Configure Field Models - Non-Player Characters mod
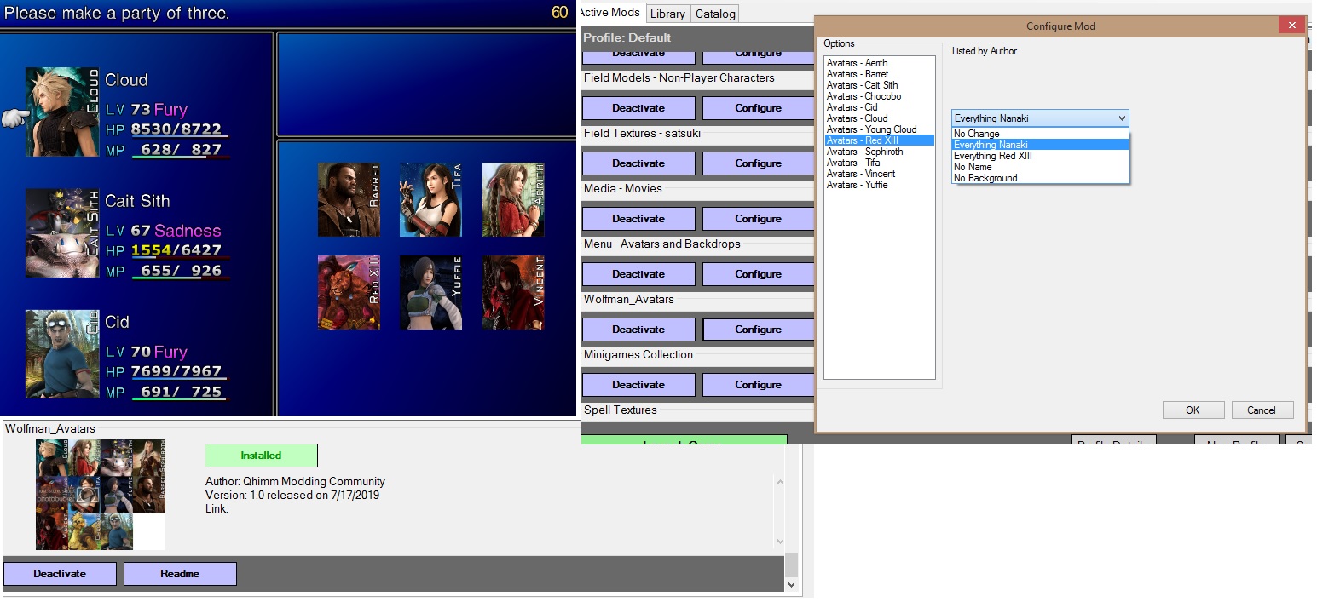Viewport: 1317px width, 602px height. click(758, 108)
